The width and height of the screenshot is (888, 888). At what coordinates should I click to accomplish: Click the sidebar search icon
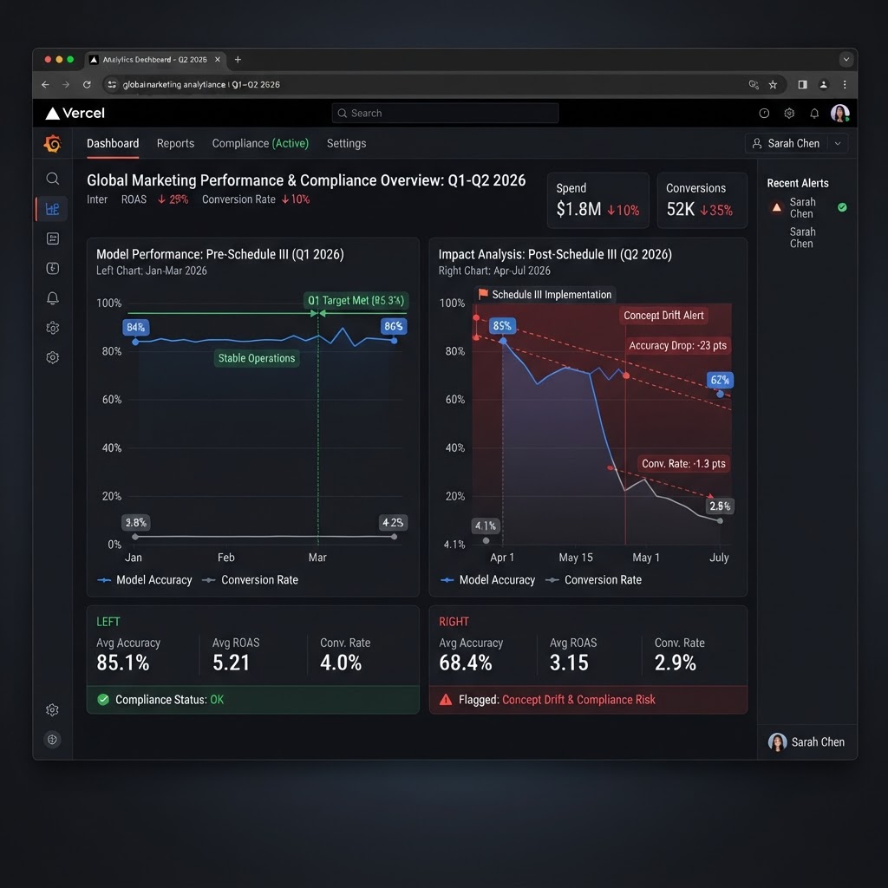(53, 179)
